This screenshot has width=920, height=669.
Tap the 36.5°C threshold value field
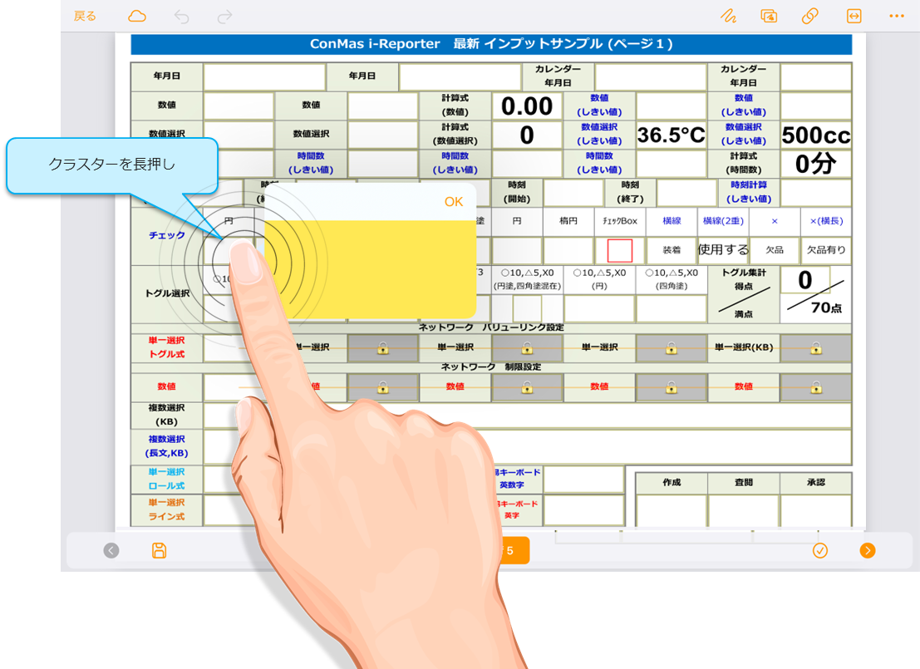[x=671, y=135]
